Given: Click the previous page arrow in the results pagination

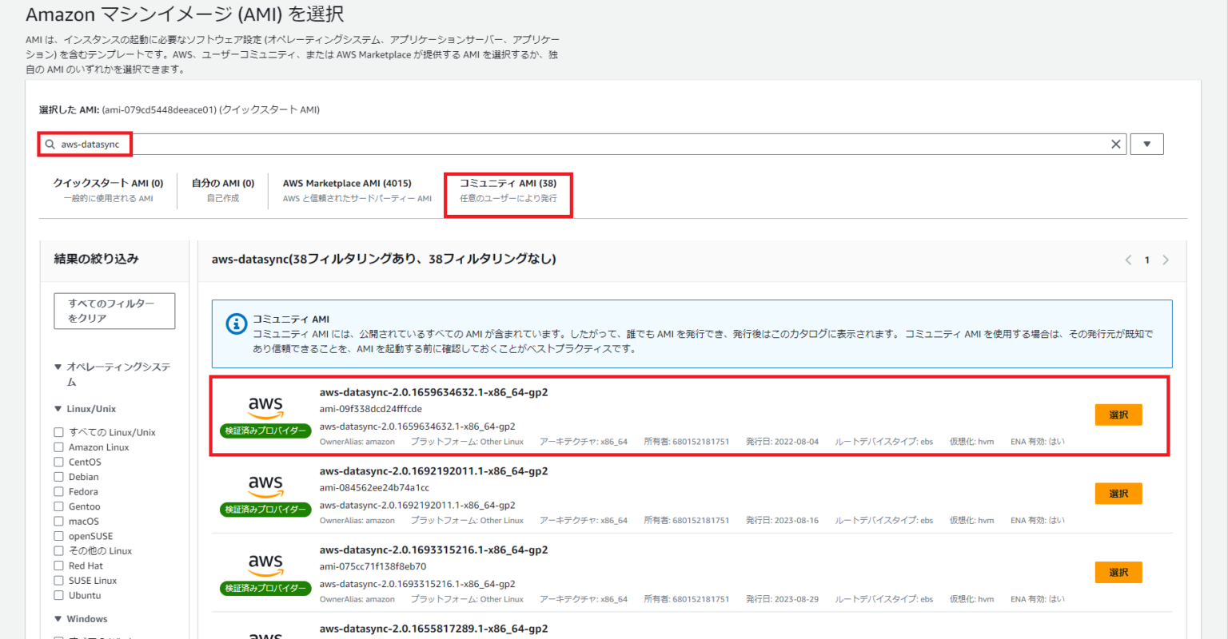Looking at the screenshot, I should point(1128,260).
